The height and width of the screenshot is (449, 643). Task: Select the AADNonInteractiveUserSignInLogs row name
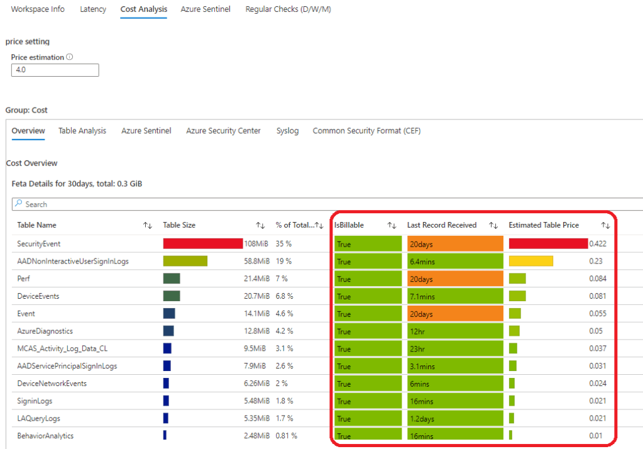point(73,261)
